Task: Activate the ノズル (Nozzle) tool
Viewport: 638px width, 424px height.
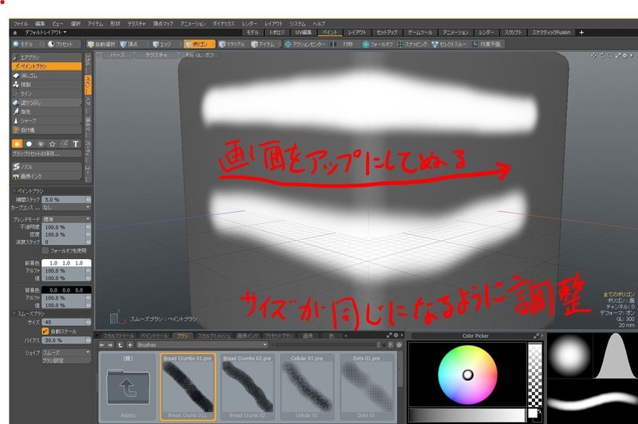Action: 46,167
